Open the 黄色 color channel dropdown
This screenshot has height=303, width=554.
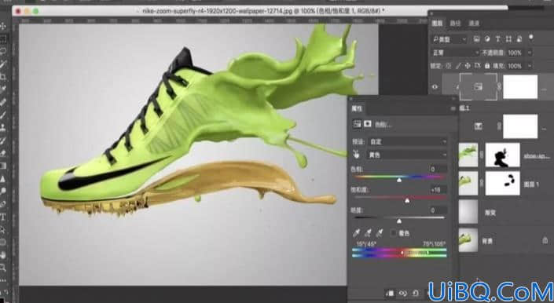(407, 155)
